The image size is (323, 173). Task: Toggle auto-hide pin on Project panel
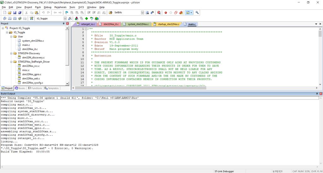[x=63, y=24]
